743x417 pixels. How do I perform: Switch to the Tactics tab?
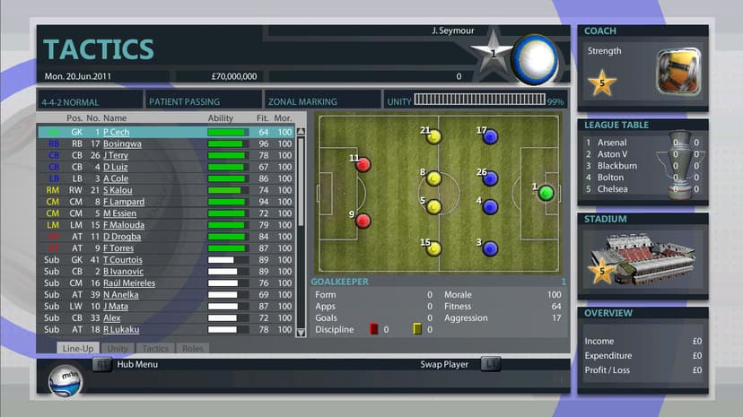(x=155, y=348)
